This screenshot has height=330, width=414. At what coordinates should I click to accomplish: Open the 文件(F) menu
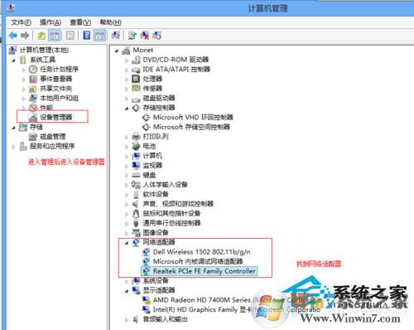click(21, 22)
